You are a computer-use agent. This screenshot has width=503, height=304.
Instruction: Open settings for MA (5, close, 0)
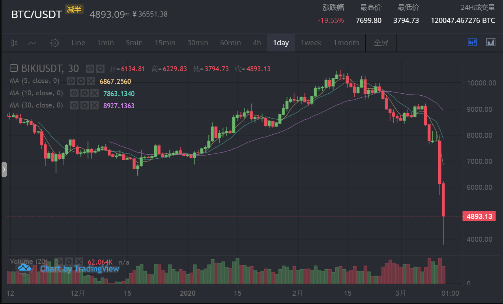tap(81, 81)
